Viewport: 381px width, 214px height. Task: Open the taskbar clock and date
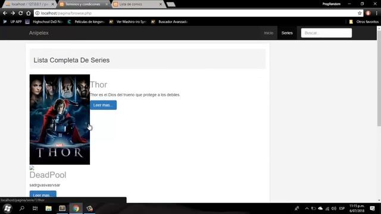(357, 209)
